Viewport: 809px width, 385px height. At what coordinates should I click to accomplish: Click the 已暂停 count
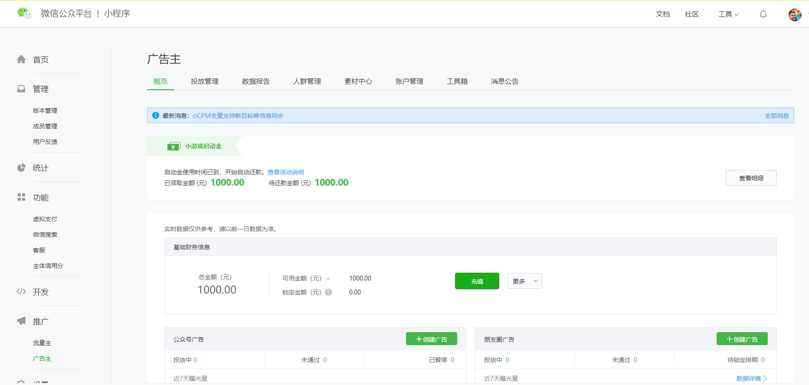coord(452,360)
